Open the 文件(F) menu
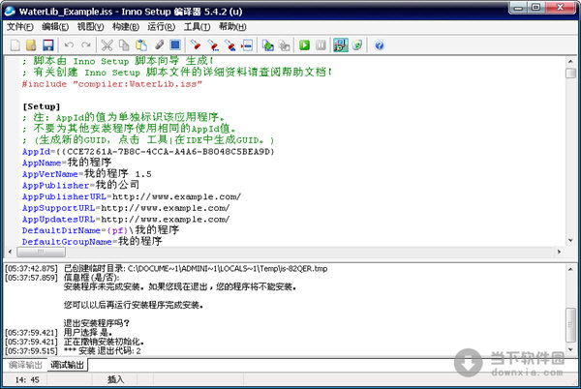Viewport: 581px width, 389px height. (x=20, y=26)
